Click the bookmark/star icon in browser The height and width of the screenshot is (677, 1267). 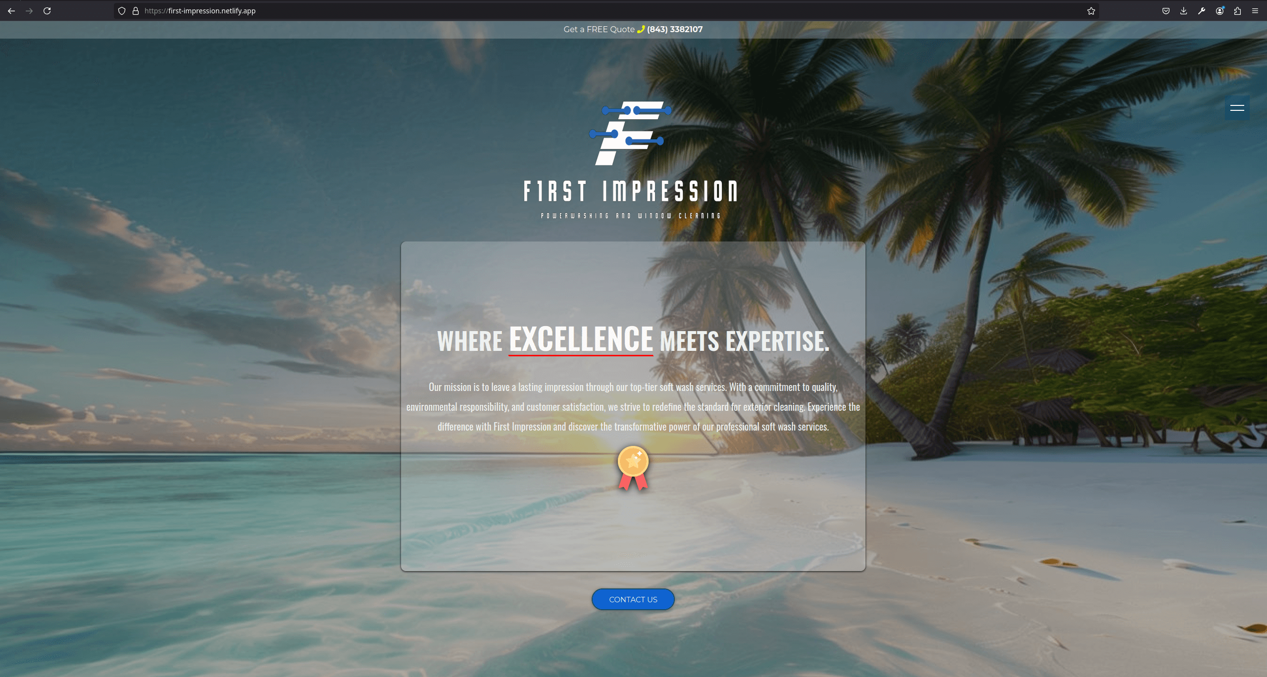tap(1092, 10)
